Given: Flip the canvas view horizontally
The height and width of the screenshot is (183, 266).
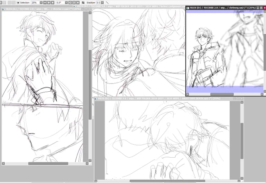Looking at the screenshot, I should pyautogui.click(x=83, y=3).
